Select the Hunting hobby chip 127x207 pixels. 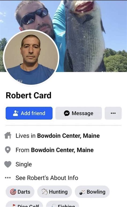[x=54, y=192]
